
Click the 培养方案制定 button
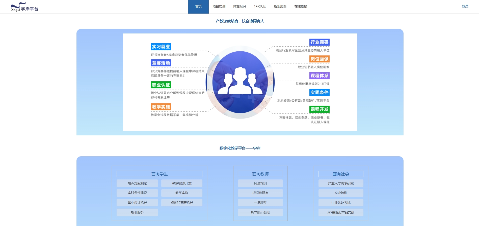137,183
